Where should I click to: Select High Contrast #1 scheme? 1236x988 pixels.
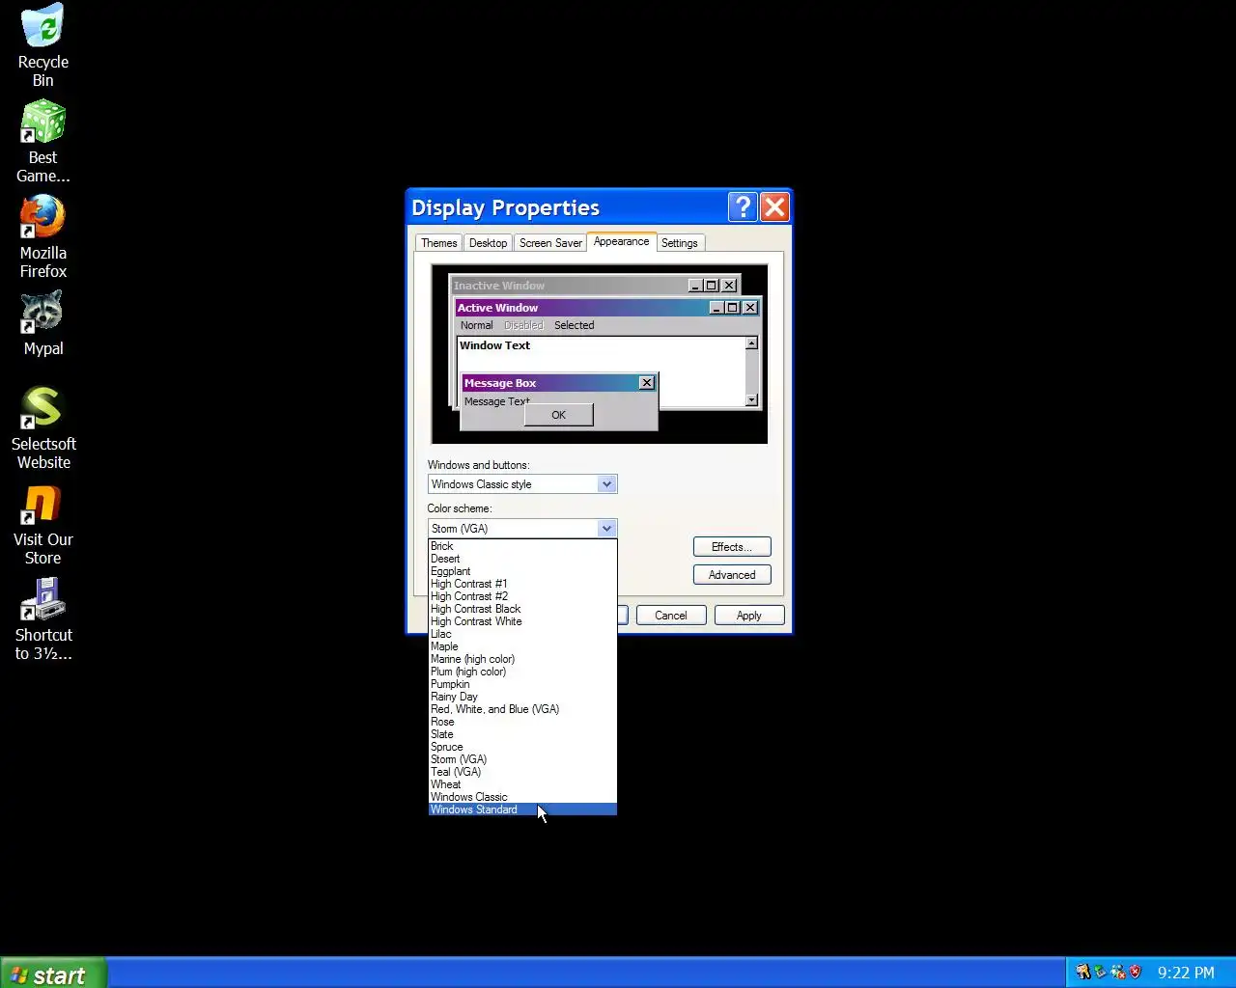coord(522,584)
